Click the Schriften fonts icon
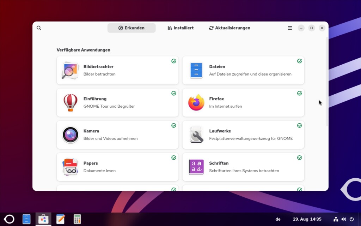This screenshot has width=361, height=226. pos(196,167)
